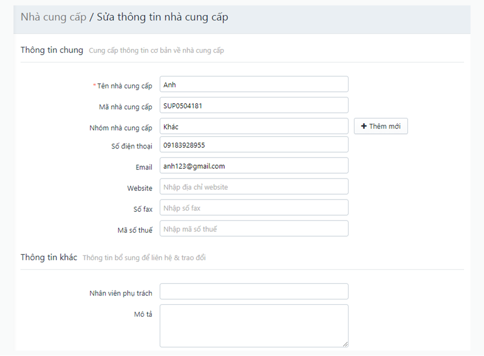
Task: Click the Số fax input field
Action: pyautogui.click(x=254, y=208)
